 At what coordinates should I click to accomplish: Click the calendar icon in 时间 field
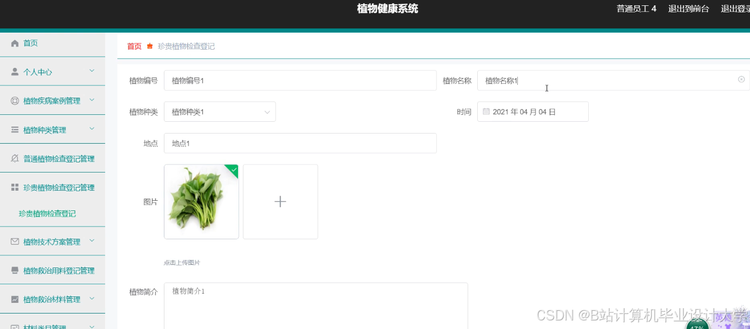click(x=486, y=112)
